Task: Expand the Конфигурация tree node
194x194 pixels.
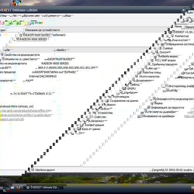Action: click(x=77, y=125)
